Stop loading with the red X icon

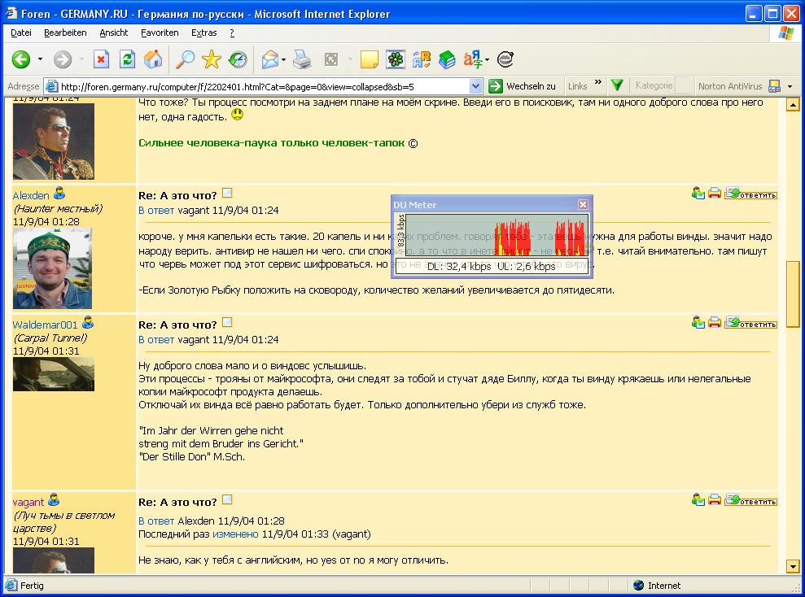pyautogui.click(x=101, y=59)
